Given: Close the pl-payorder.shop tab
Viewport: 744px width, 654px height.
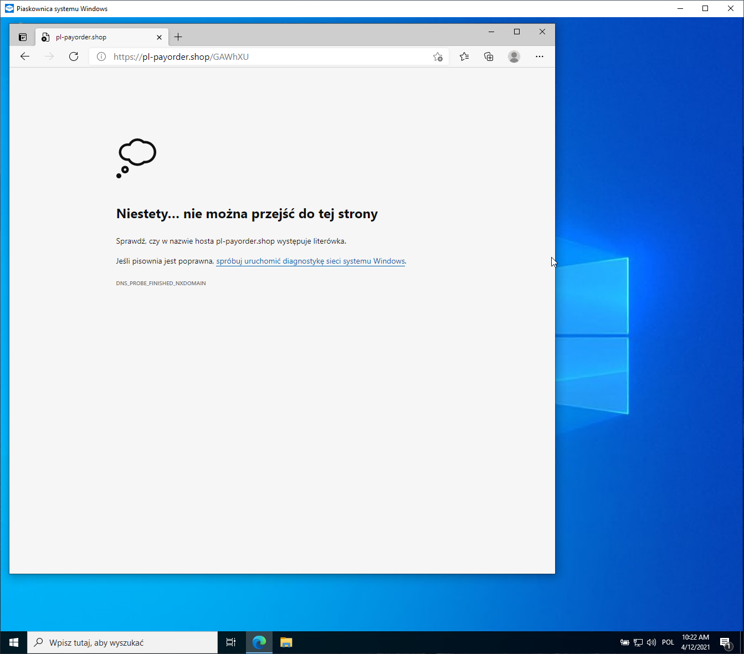Looking at the screenshot, I should (x=159, y=37).
